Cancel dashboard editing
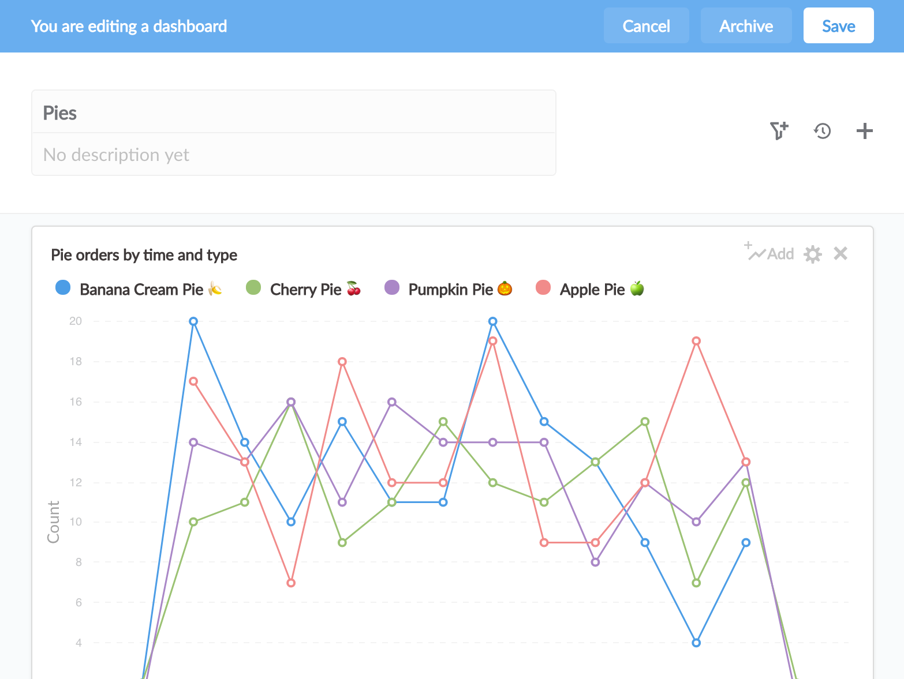This screenshot has width=904, height=679. click(x=647, y=25)
